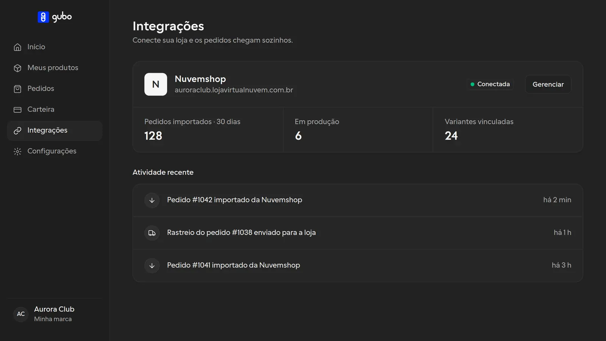Open activity 'Pedido #1042 importado da Nuvemshop'

(x=358, y=200)
